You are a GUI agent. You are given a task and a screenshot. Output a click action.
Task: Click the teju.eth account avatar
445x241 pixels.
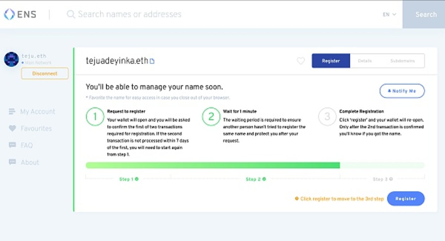(11, 59)
